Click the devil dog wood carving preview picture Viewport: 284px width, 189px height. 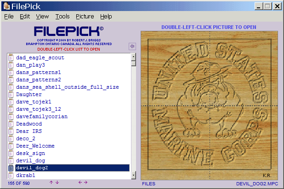click(x=210, y=105)
